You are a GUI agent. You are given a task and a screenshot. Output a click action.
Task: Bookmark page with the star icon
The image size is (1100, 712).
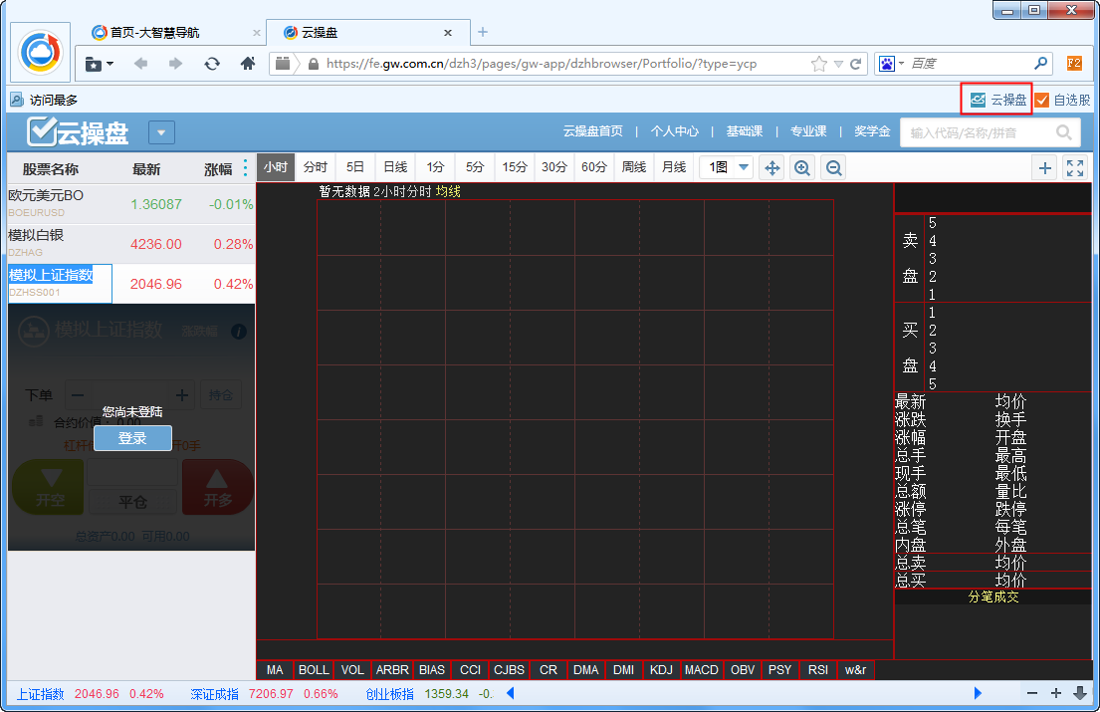tap(818, 64)
